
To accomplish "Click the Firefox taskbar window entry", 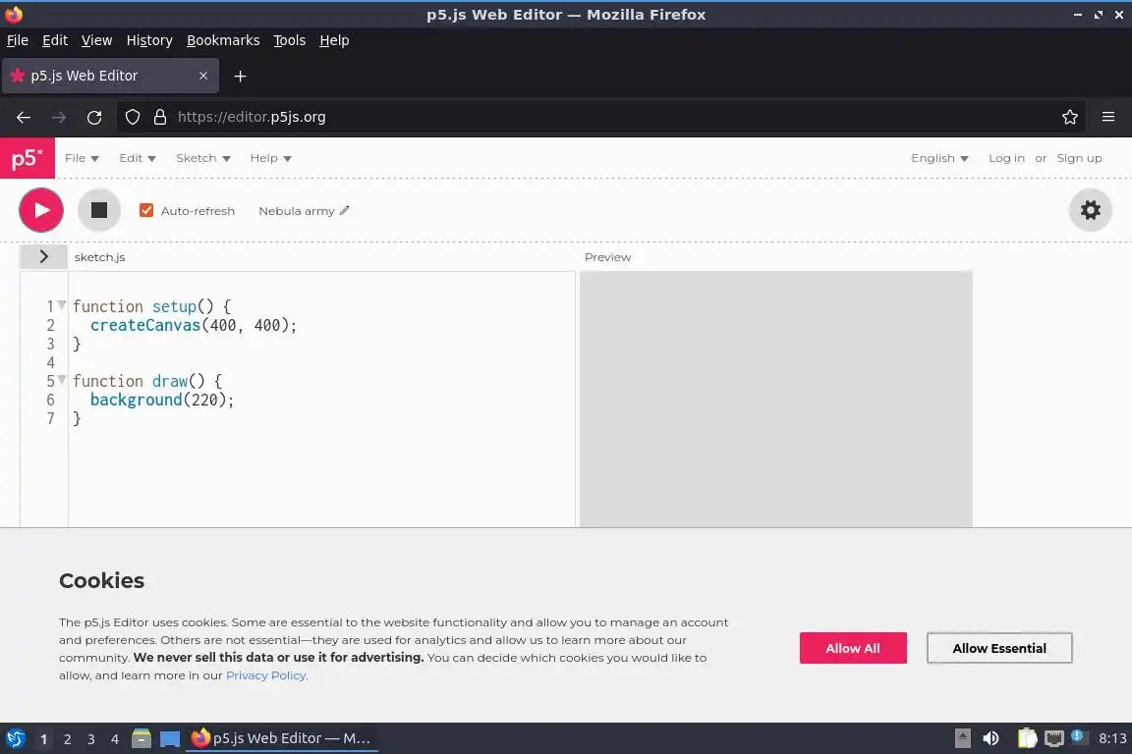I will [x=282, y=738].
